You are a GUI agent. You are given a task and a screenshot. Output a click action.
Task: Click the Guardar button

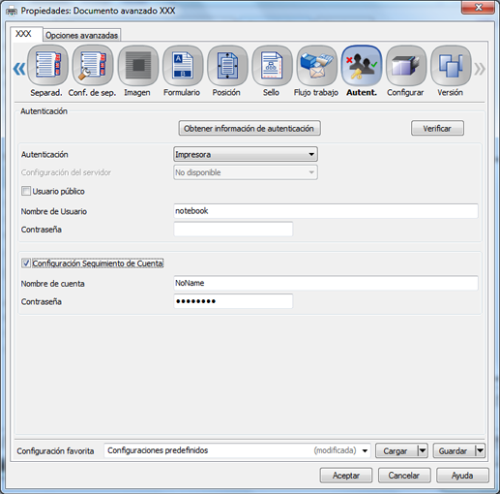pyautogui.click(x=454, y=450)
